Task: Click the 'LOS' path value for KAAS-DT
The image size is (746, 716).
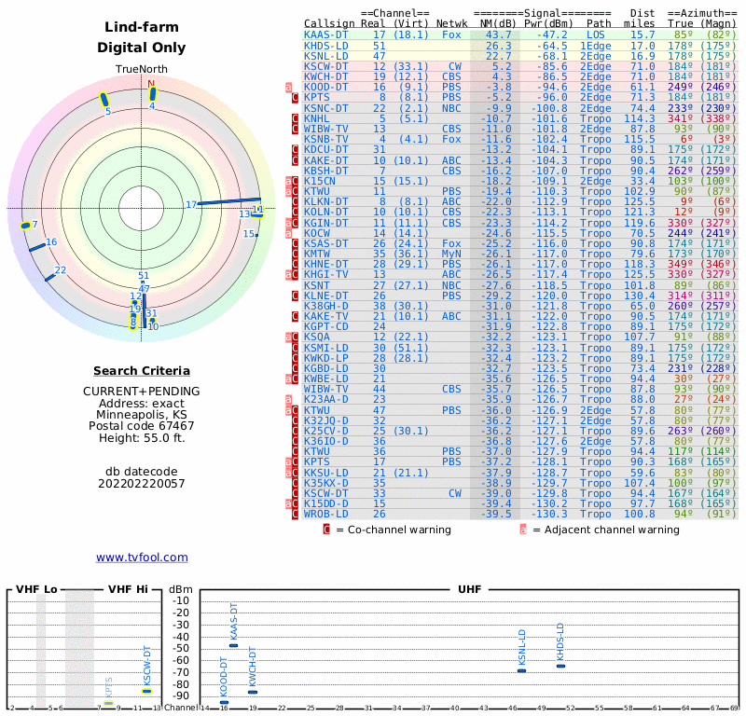Action: coord(596,34)
